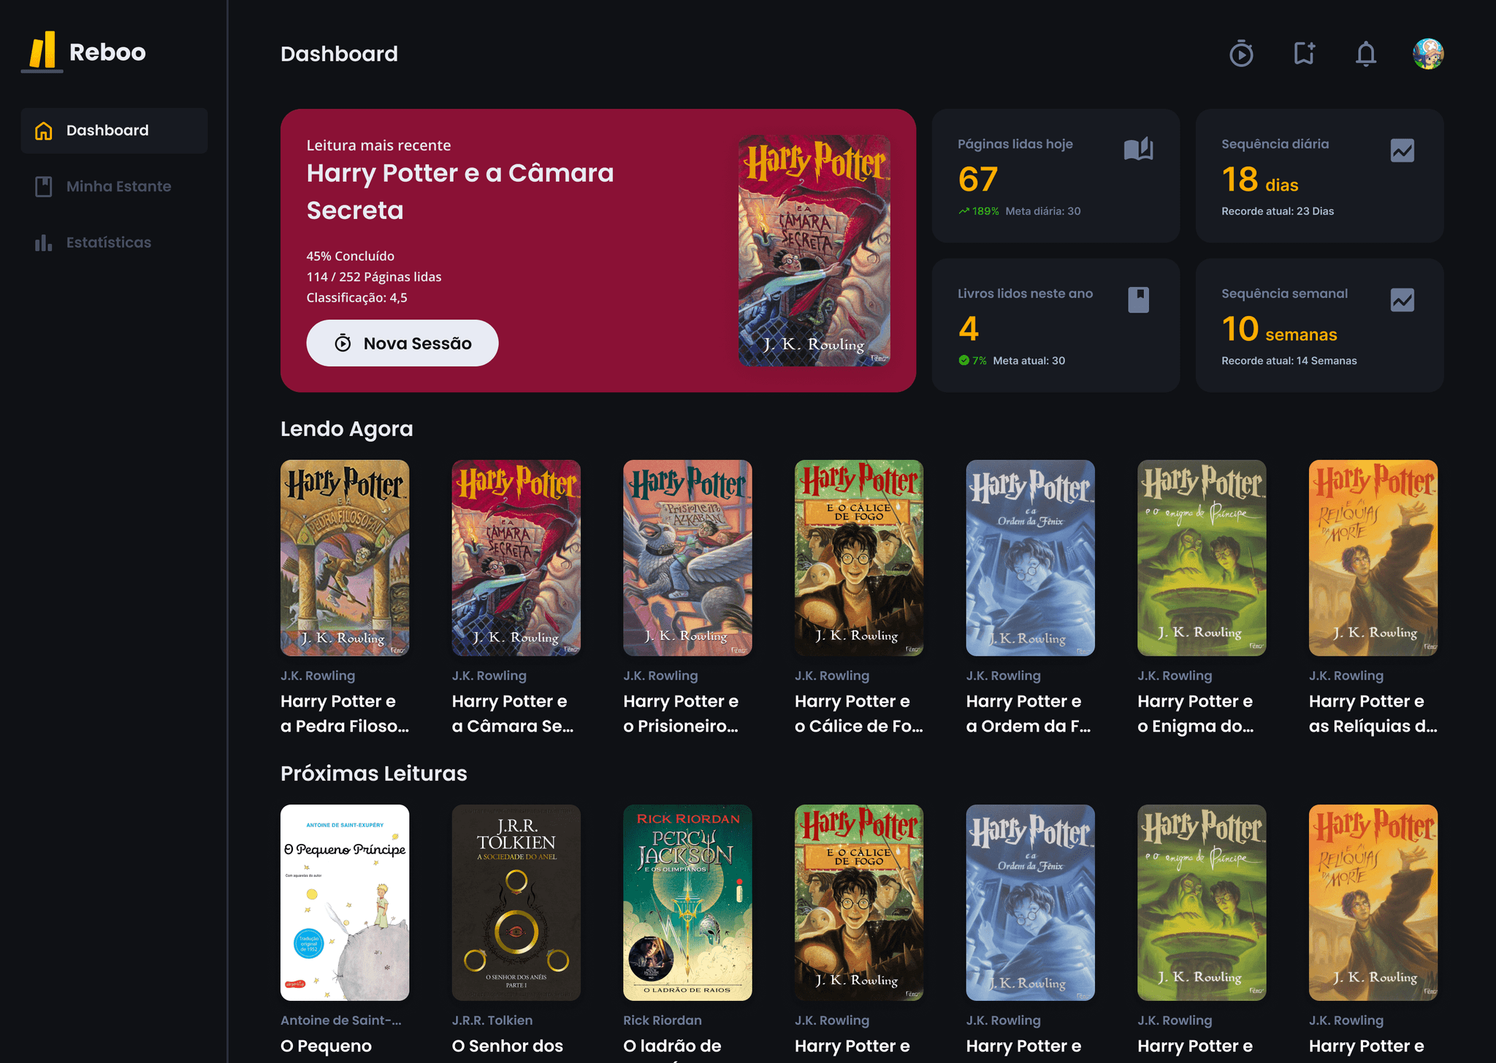Screen dimensions: 1496x1063
Task: Click the green check icon next to 7%
Action: (963, 361)
